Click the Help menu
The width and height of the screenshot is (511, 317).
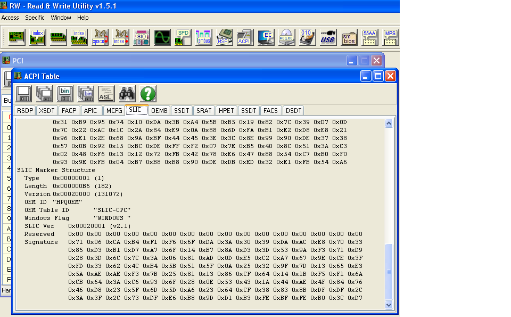point(83,18)
